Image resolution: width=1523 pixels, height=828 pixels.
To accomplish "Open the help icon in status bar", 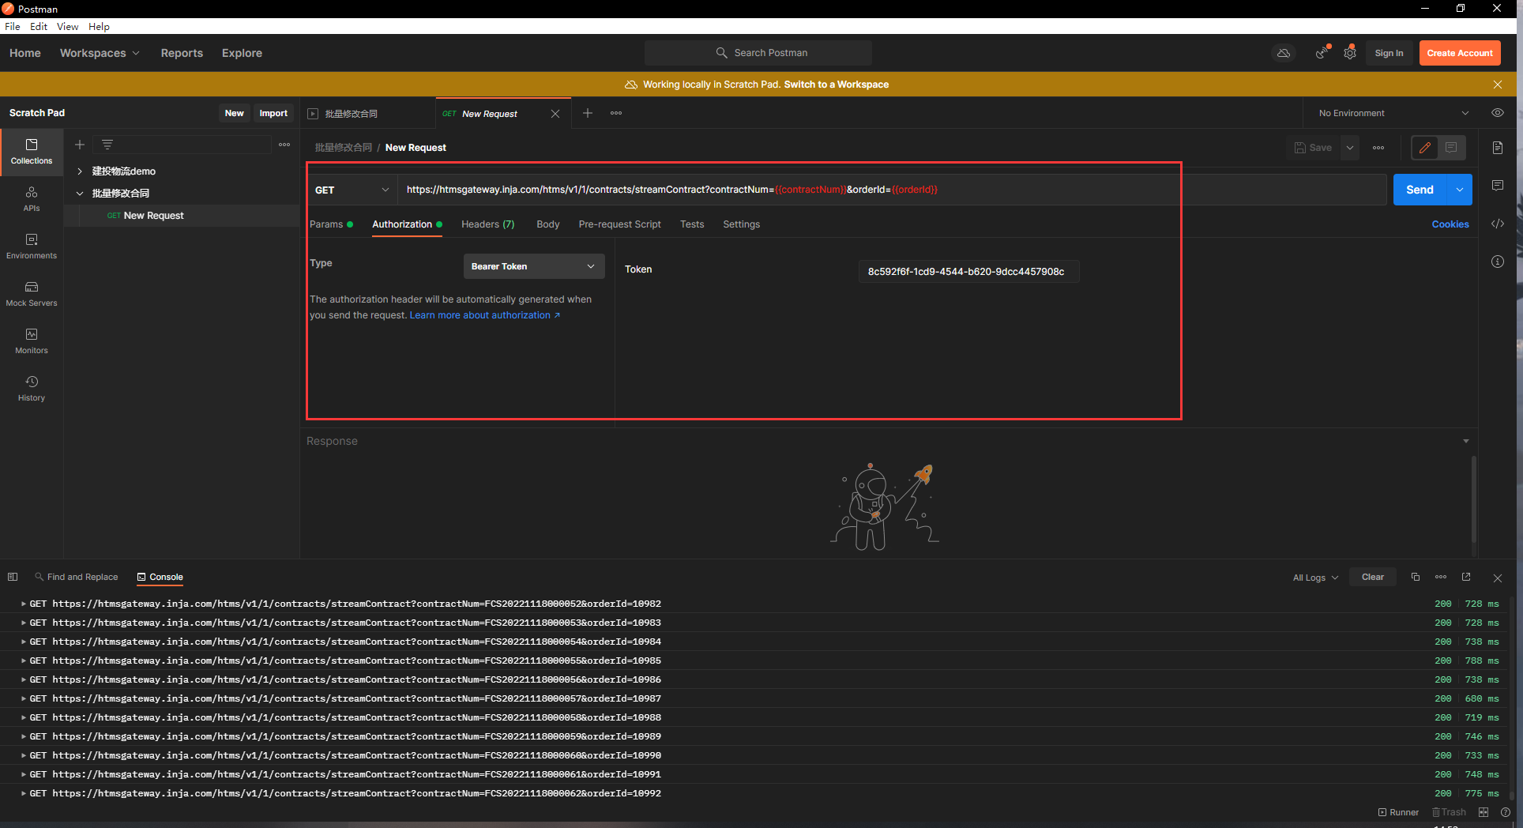I will click(x=1506, y=812).
